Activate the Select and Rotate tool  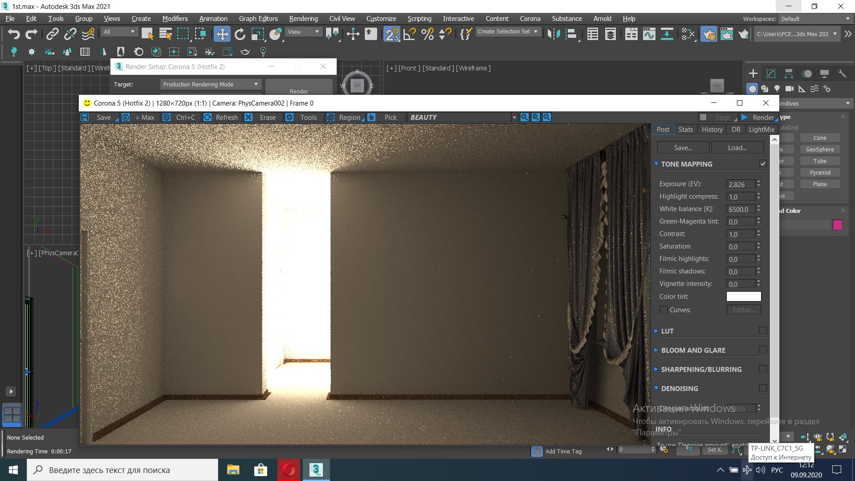240,34
